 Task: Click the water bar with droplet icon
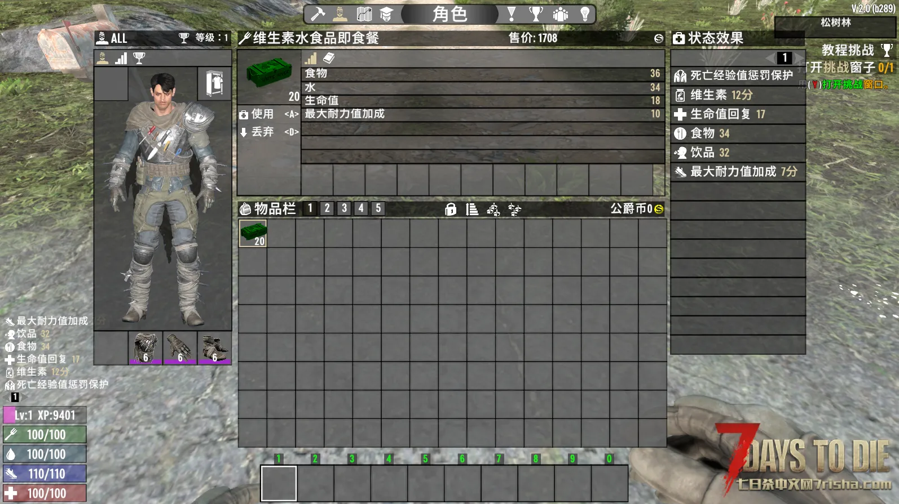45,454
